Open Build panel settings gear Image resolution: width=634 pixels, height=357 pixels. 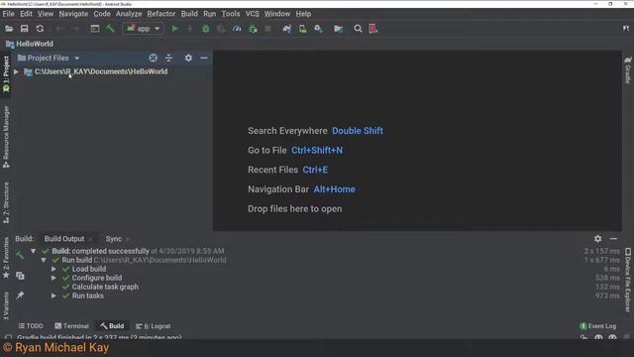[597, 239]
